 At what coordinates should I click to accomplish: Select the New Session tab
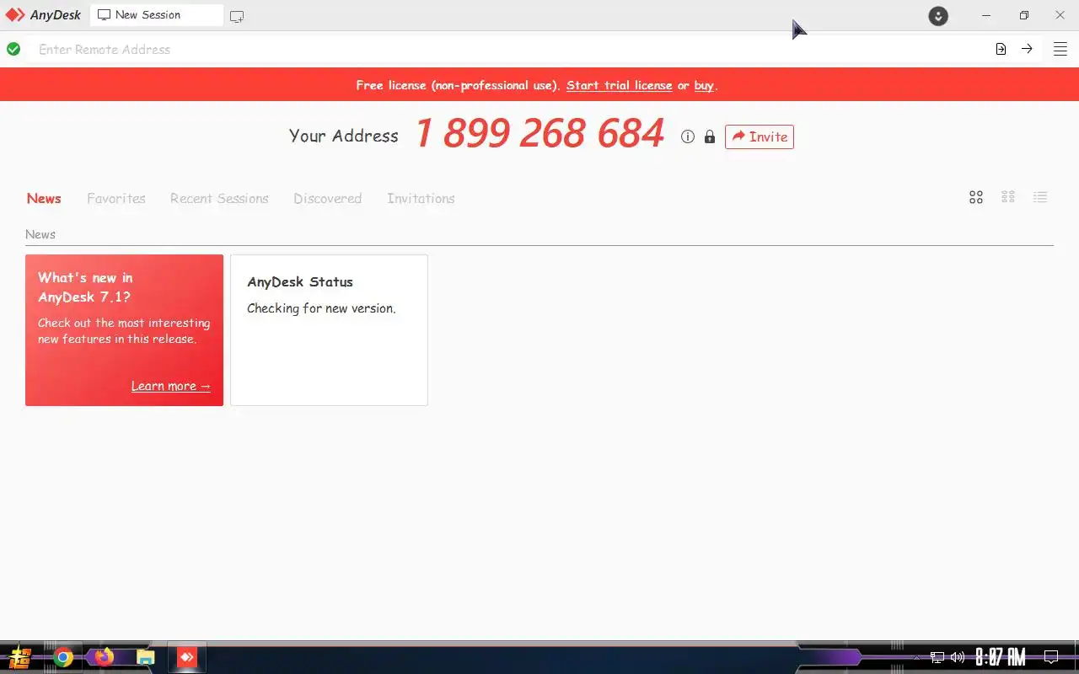point(156,15)
